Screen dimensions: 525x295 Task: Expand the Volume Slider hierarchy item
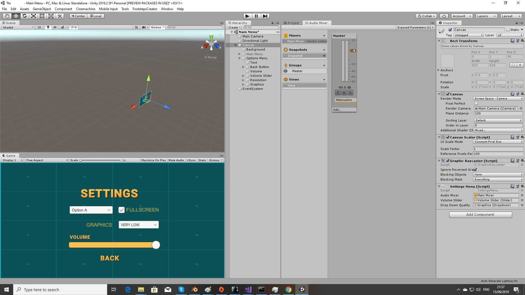(243, 76)
